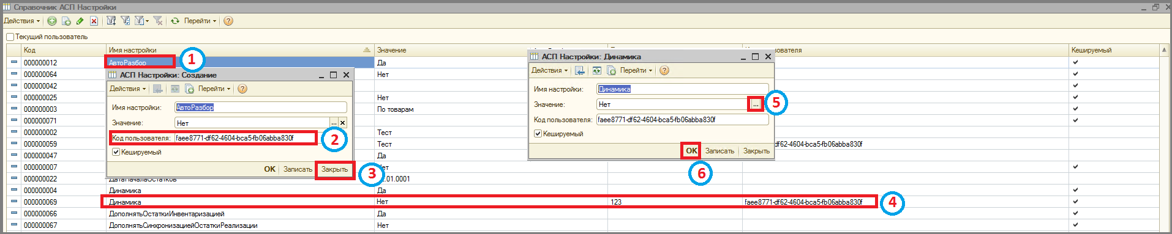Open Перейти dropdown in the Динамика window

636,70
